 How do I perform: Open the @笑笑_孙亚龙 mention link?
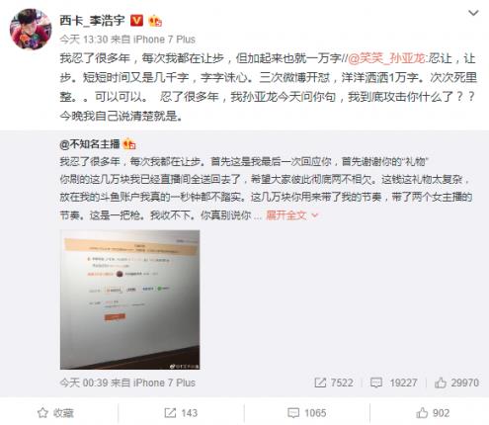click(x=386, y=58)
